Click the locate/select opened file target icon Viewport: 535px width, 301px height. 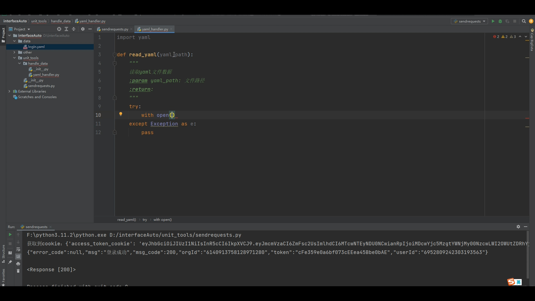(59, 29)
